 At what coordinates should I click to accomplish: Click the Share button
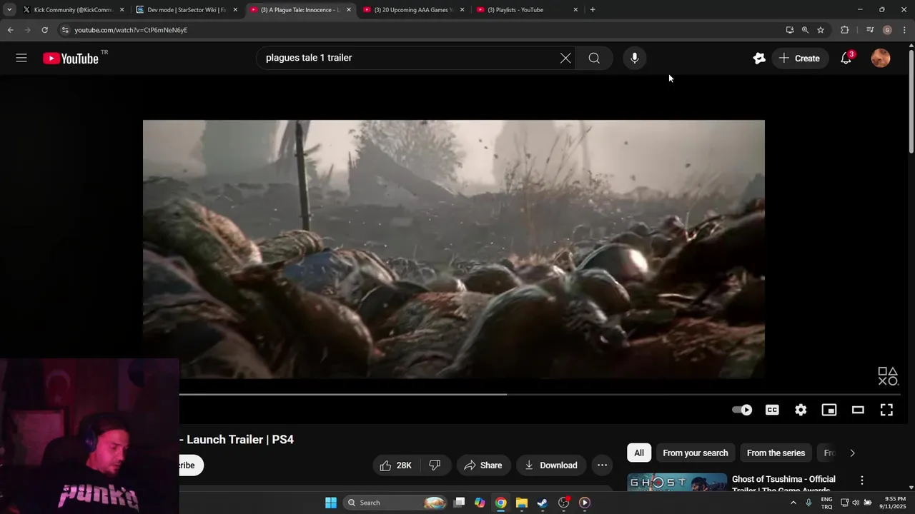click(483, 465)
